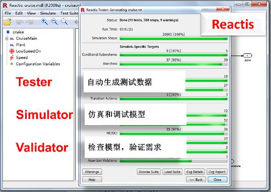Open the File menu
This screenshot has width=271, height=192.
(x=8, y=13)
